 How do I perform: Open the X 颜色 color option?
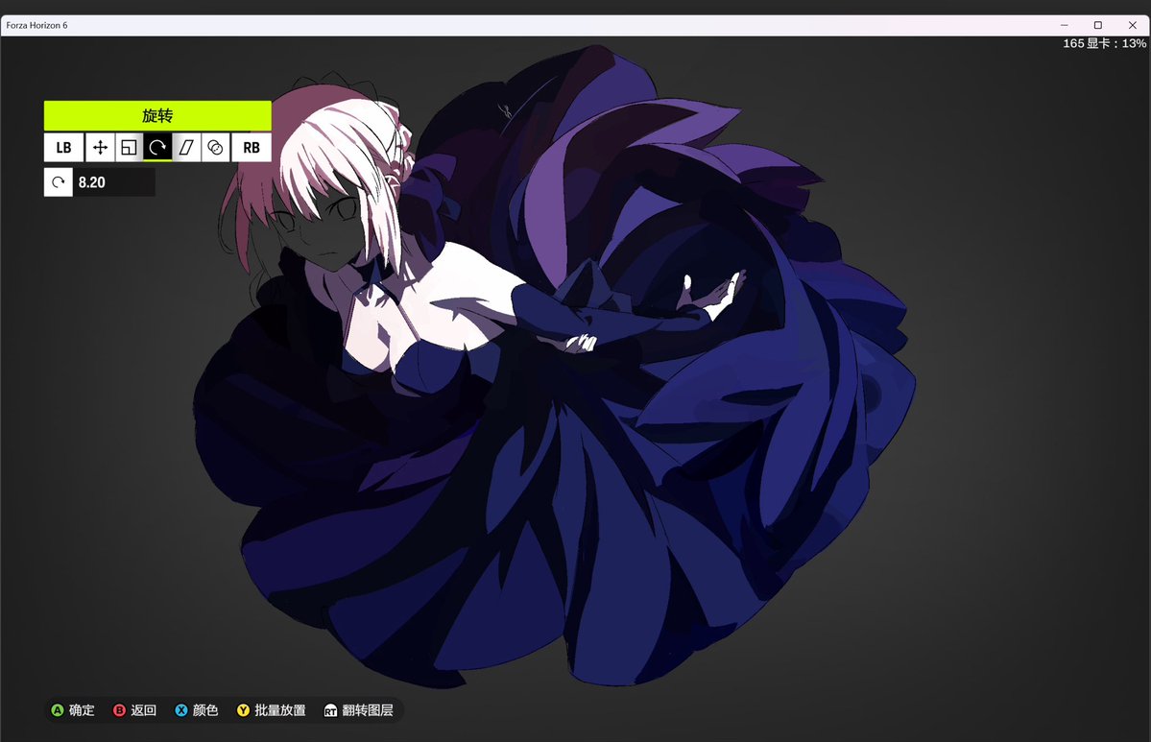point(196,709)
